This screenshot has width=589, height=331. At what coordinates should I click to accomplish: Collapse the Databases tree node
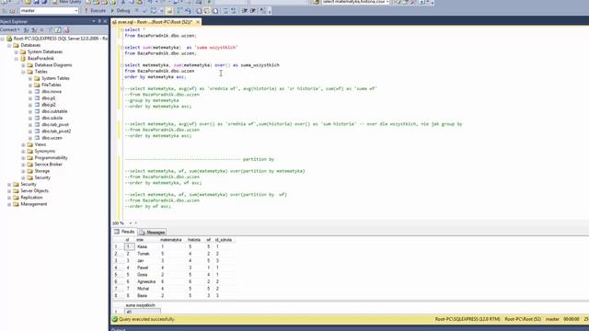pyautogui.click(x=9, y=45)
